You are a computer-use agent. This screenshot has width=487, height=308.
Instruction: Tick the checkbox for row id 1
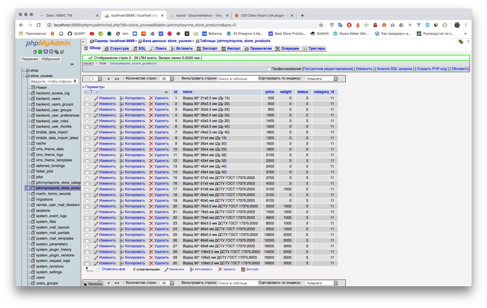pos(87,98)
